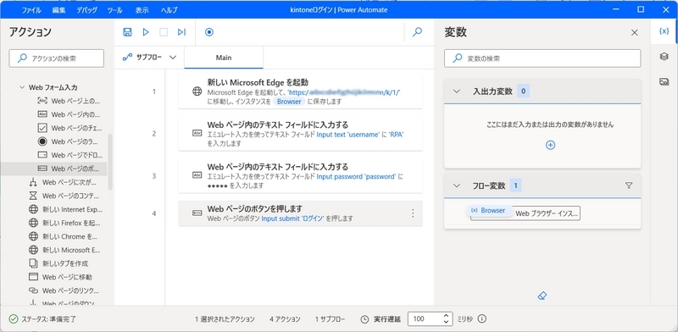The height and width of the screenshot is (332, 678).
Task: Run next action with step icon
Action: pyautogui.click(x=181, y=32)
